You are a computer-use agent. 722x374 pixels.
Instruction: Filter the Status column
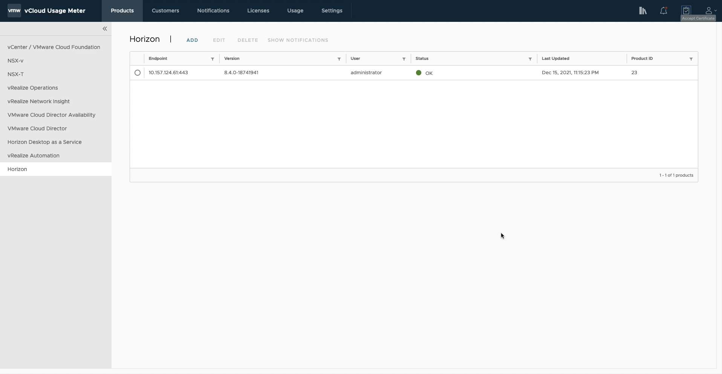pos(530,59)
